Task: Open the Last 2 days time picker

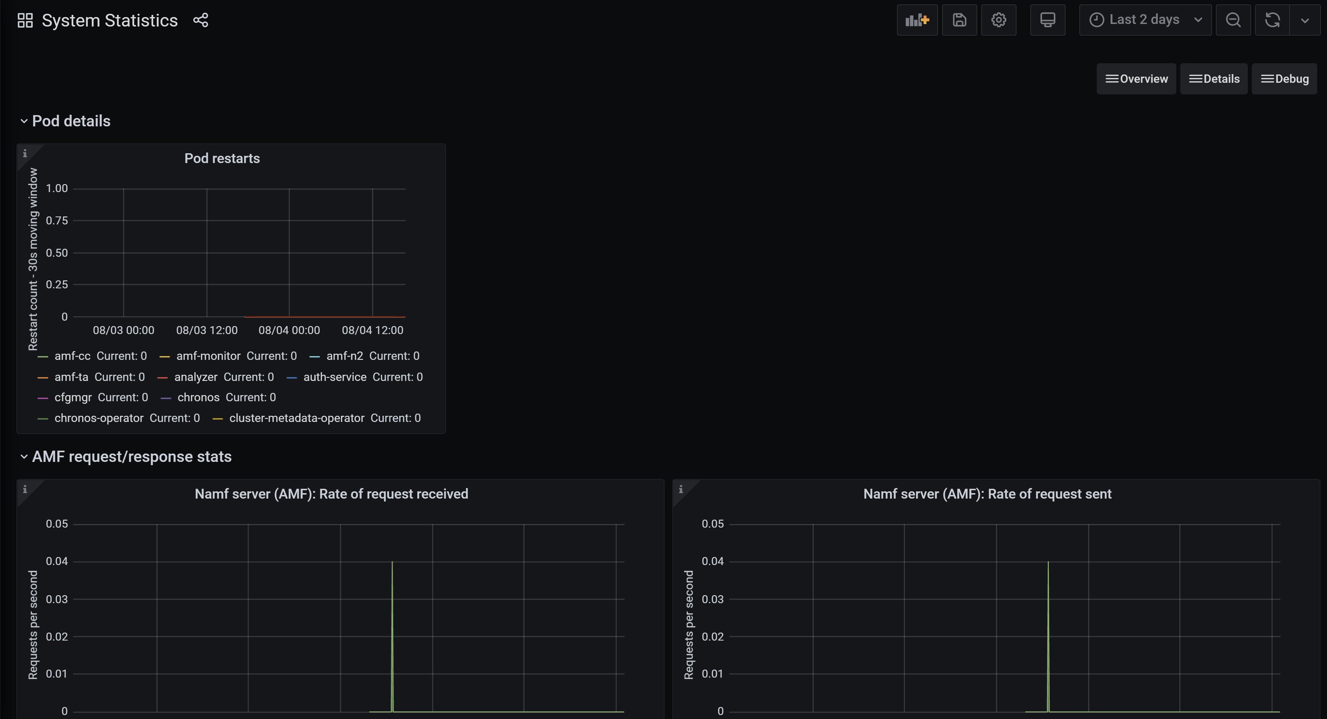Action: click(x=1145, y=20)
